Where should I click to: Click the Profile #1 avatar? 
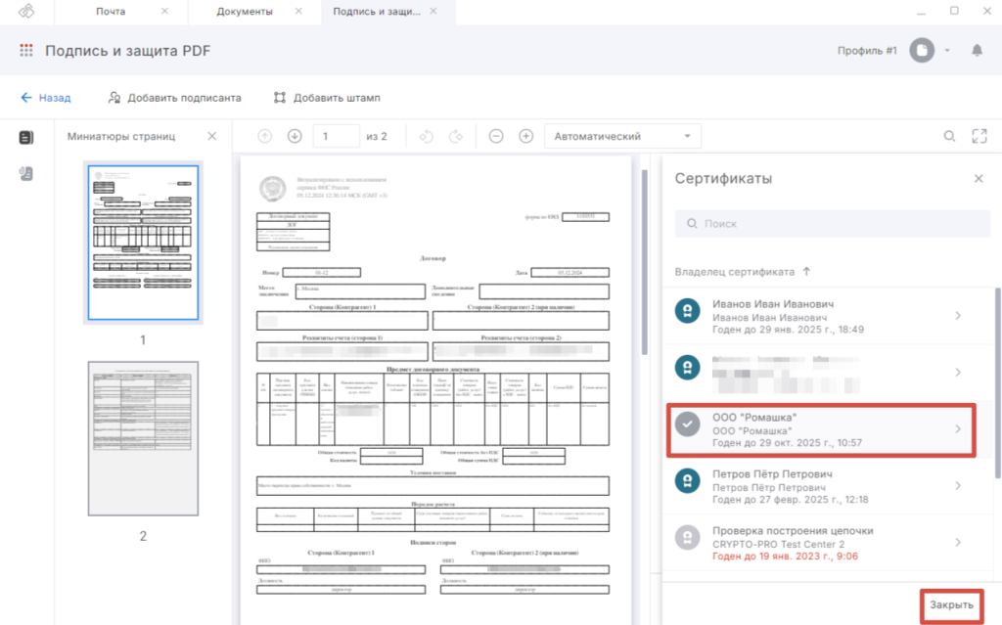(x=922, y=51)
